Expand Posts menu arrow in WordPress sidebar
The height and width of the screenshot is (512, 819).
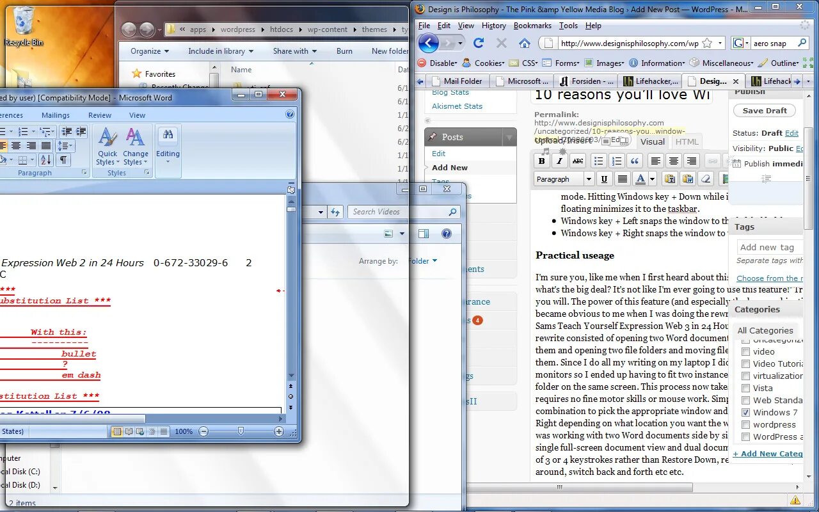tap(509, 137)
